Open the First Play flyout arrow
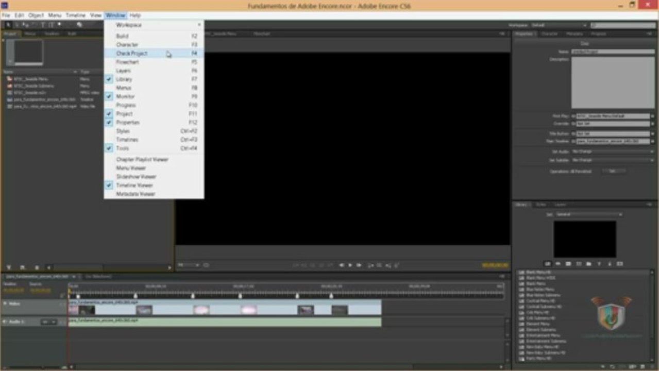 click(x=653, y=116)
